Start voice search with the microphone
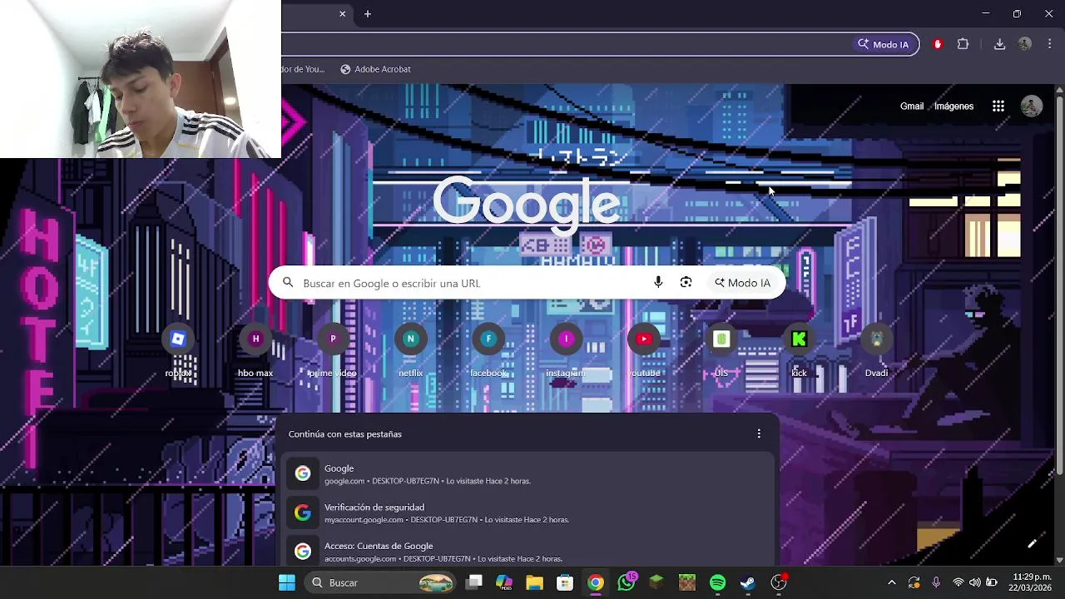The width and height of the screenshot is (1065, 599). 658,283
